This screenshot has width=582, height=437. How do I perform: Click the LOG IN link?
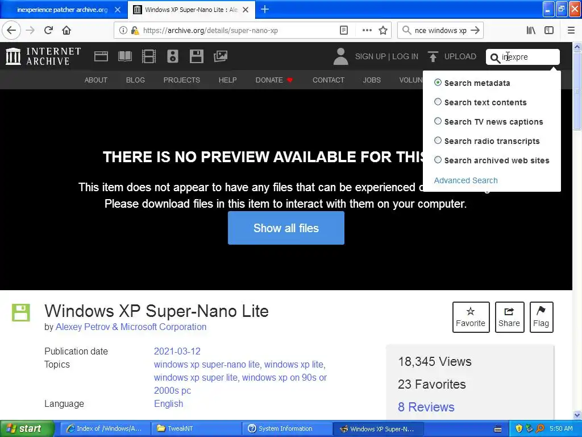405,56
